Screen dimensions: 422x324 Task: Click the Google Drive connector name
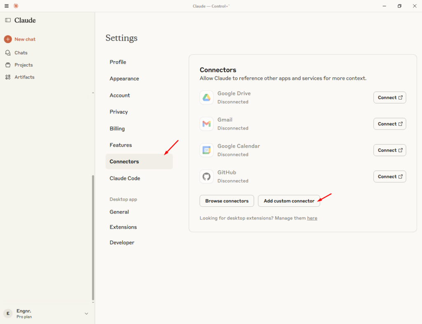(234, 93)
